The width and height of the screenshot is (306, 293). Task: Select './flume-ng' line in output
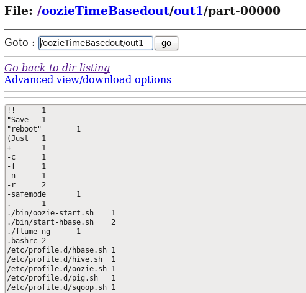click(x=44, y=232)
